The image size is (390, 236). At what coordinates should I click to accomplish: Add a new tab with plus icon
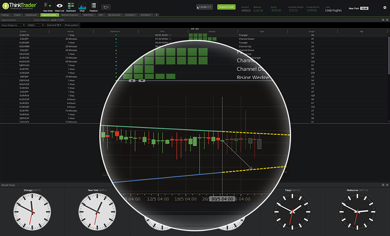156,15
